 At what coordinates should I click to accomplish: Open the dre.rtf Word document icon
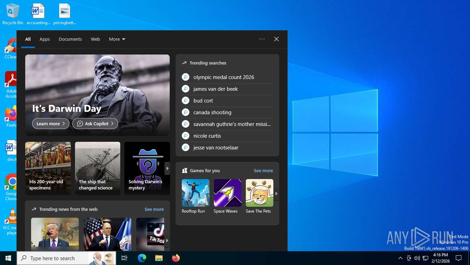pos(11,151)
